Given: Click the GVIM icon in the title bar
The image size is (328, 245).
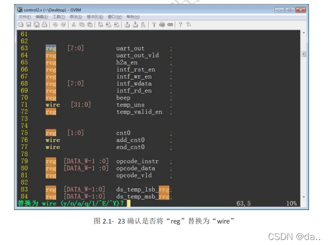Looking at the screenshot, I should point(20,9).
